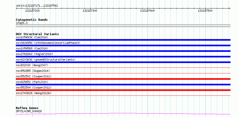Click the magenta DPYSL4 gene line
238x117 pixels.
tap(123, 114)
